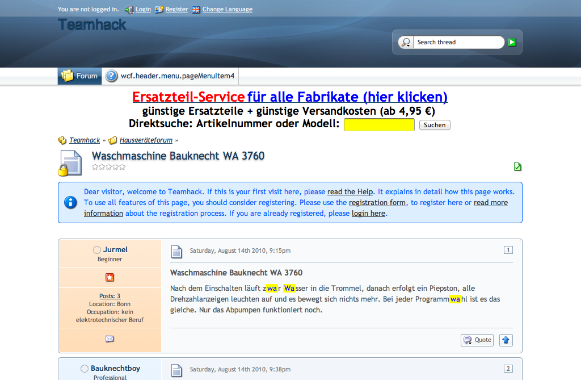Image resolution: width=581 pixels, height=380 pixels.
Task: Click the register icon beside Register
Action: click(x=159, y=10)
